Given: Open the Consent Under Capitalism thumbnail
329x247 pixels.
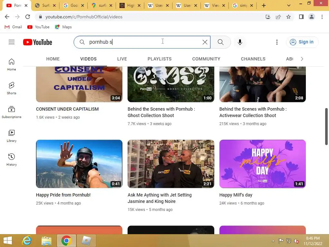Looking at the screenshot, I should [x=79, y=84].
